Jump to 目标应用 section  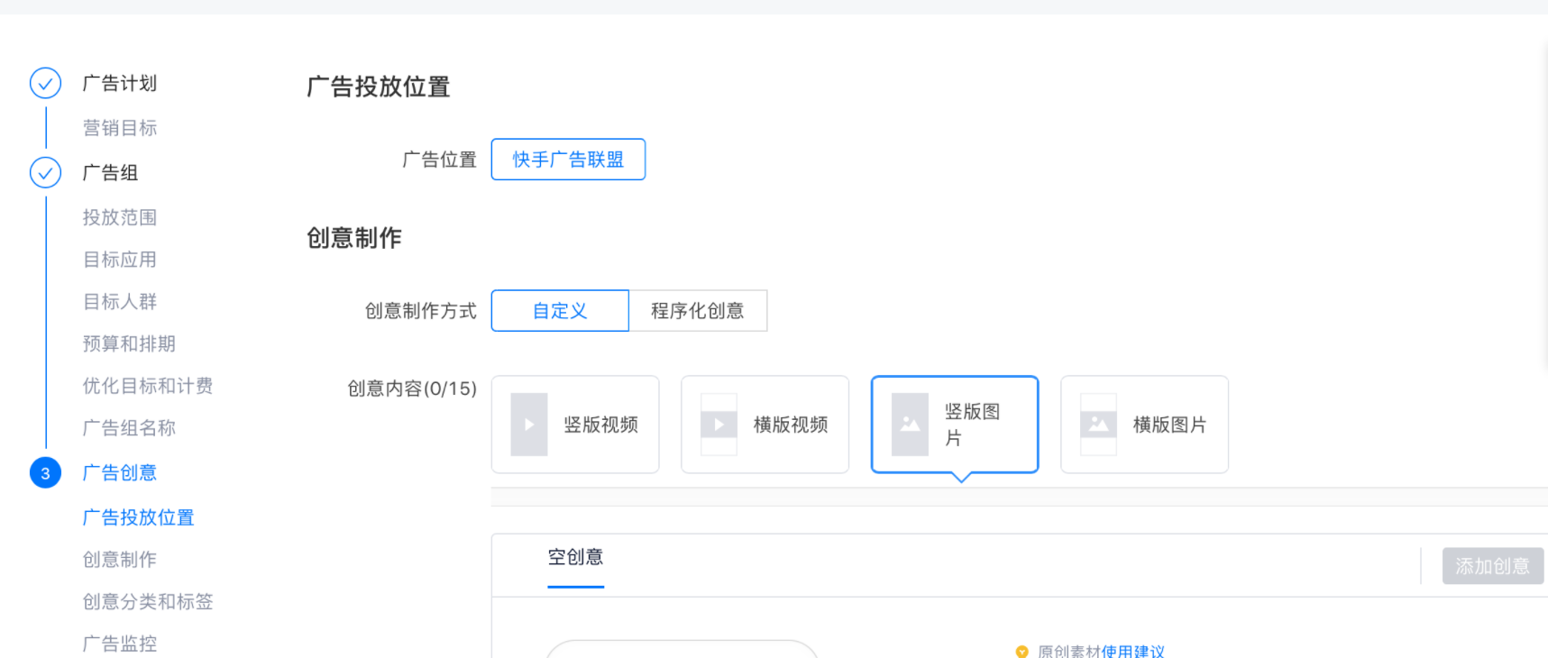120,260
